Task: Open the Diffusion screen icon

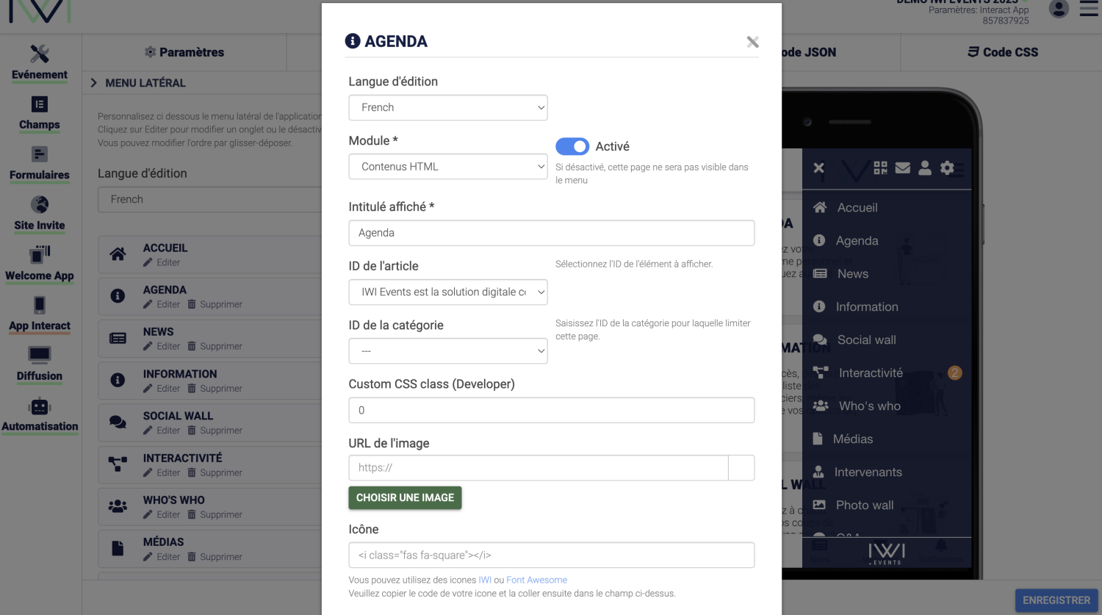Action: (x=40, y=355)
